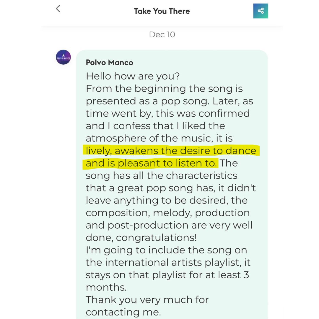Open the share button in header

(x=261, y=11)
